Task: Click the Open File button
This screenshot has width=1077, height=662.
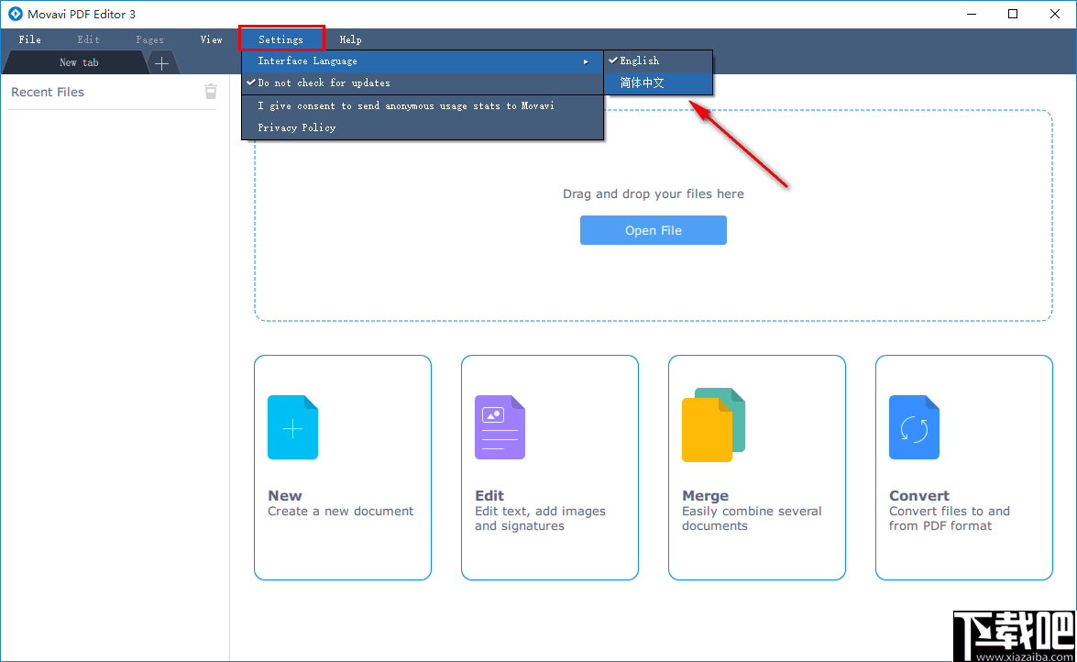Action: [x=653, y=230]
